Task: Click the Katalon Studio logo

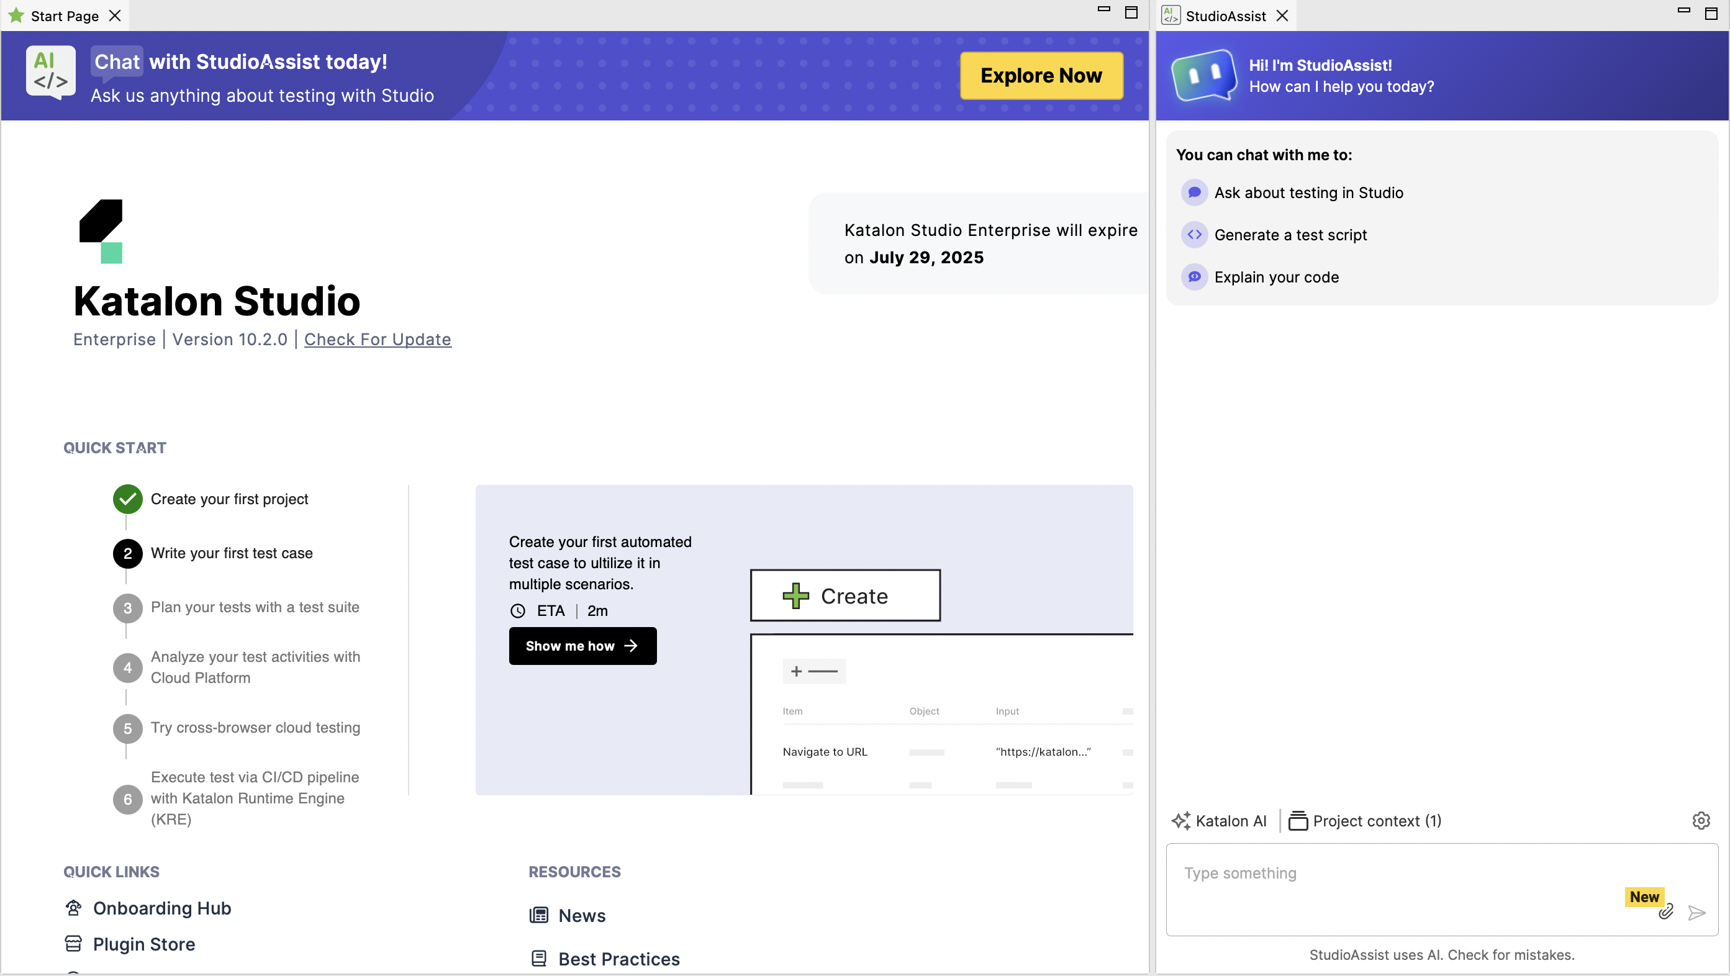Action: pos(101,231)
